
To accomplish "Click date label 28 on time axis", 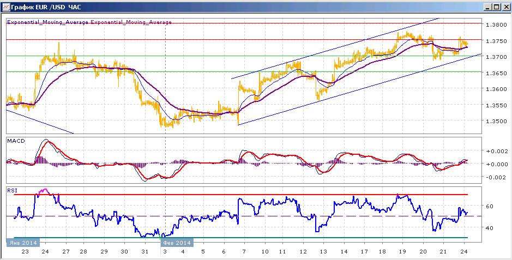I will point(83,251).
